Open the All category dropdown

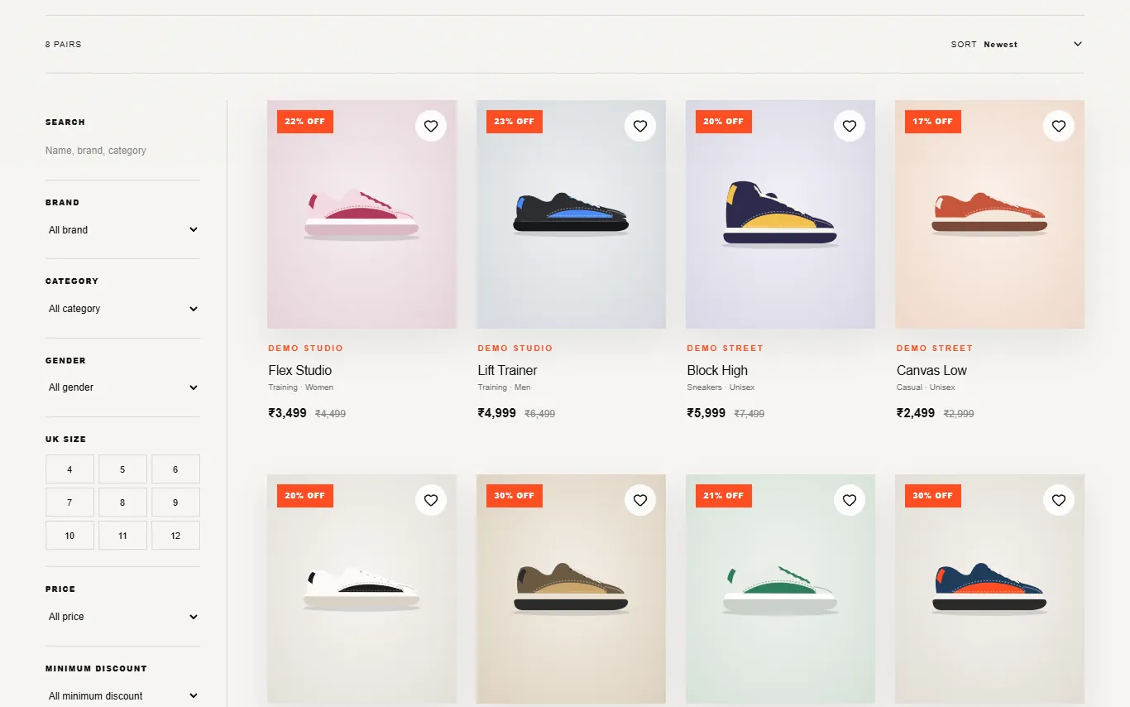coord(123,309)
